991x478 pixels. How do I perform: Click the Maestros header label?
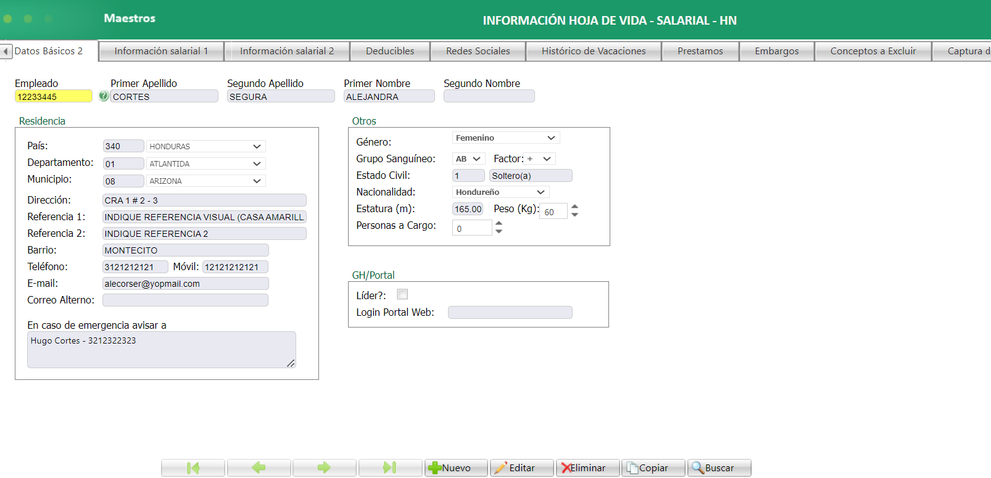130,19
